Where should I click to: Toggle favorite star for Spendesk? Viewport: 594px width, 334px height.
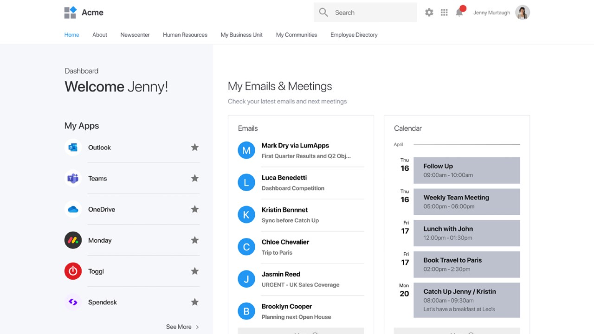pyautogui.click(x=195, y=302)
